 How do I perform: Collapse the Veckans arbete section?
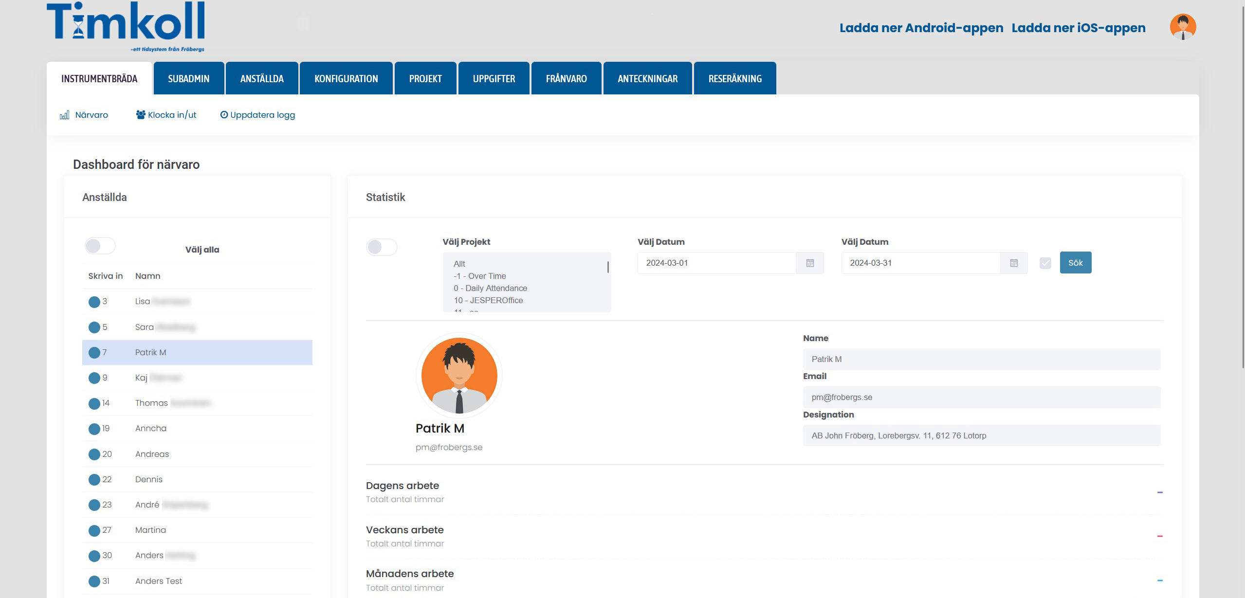pyautogui.click(x=1159, y=536)
